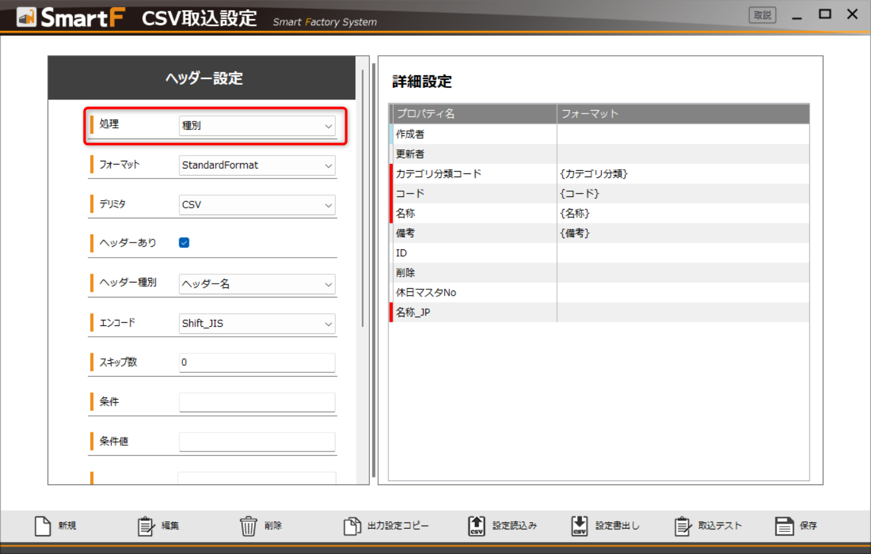Click the 編集 (edit) icon
This screenshot has height=554, width=871.
click(x=146, y=526)
